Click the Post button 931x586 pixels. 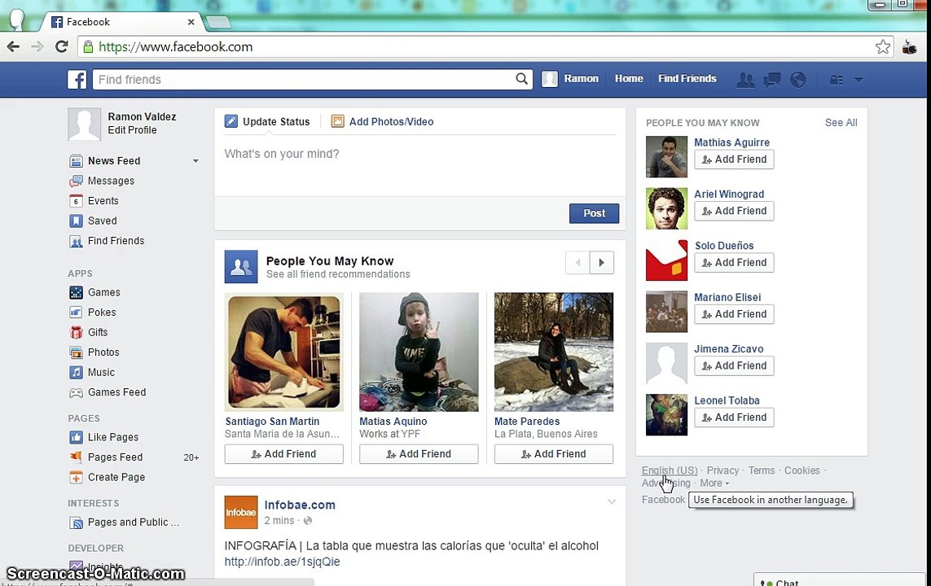point(594,213)
